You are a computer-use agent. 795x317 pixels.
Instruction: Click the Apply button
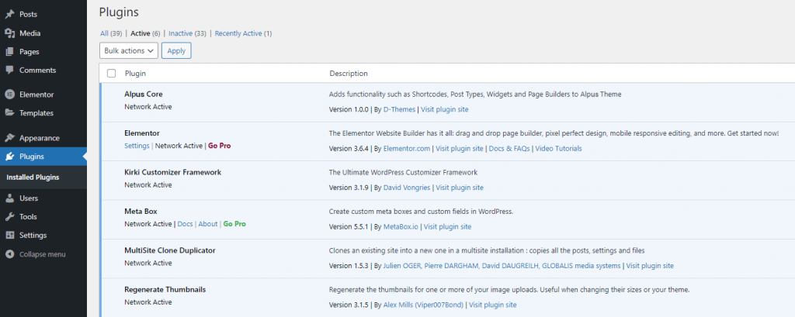tap(176, 50)
